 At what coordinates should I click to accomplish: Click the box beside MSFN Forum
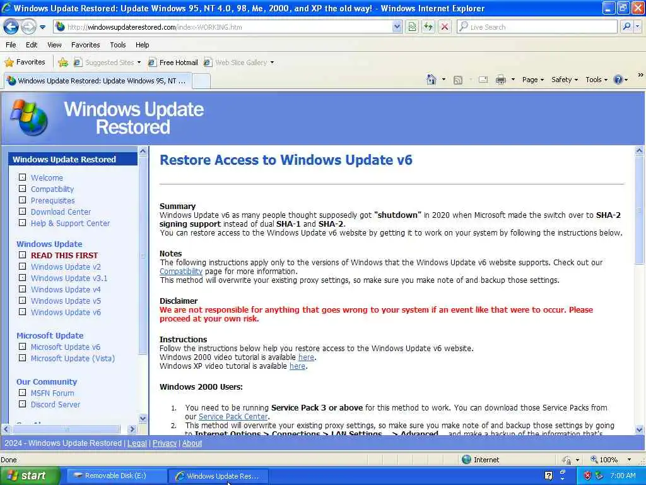pyautogui.click(x=22, y=393)
